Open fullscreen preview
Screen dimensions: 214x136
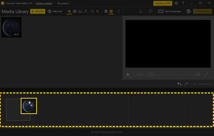tap(206, 74)
